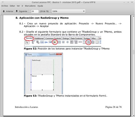The width and height of the screenshot is (135, 117).
Task: Click the Form1 title icon in Figura 53
Action: coord(26,54)
